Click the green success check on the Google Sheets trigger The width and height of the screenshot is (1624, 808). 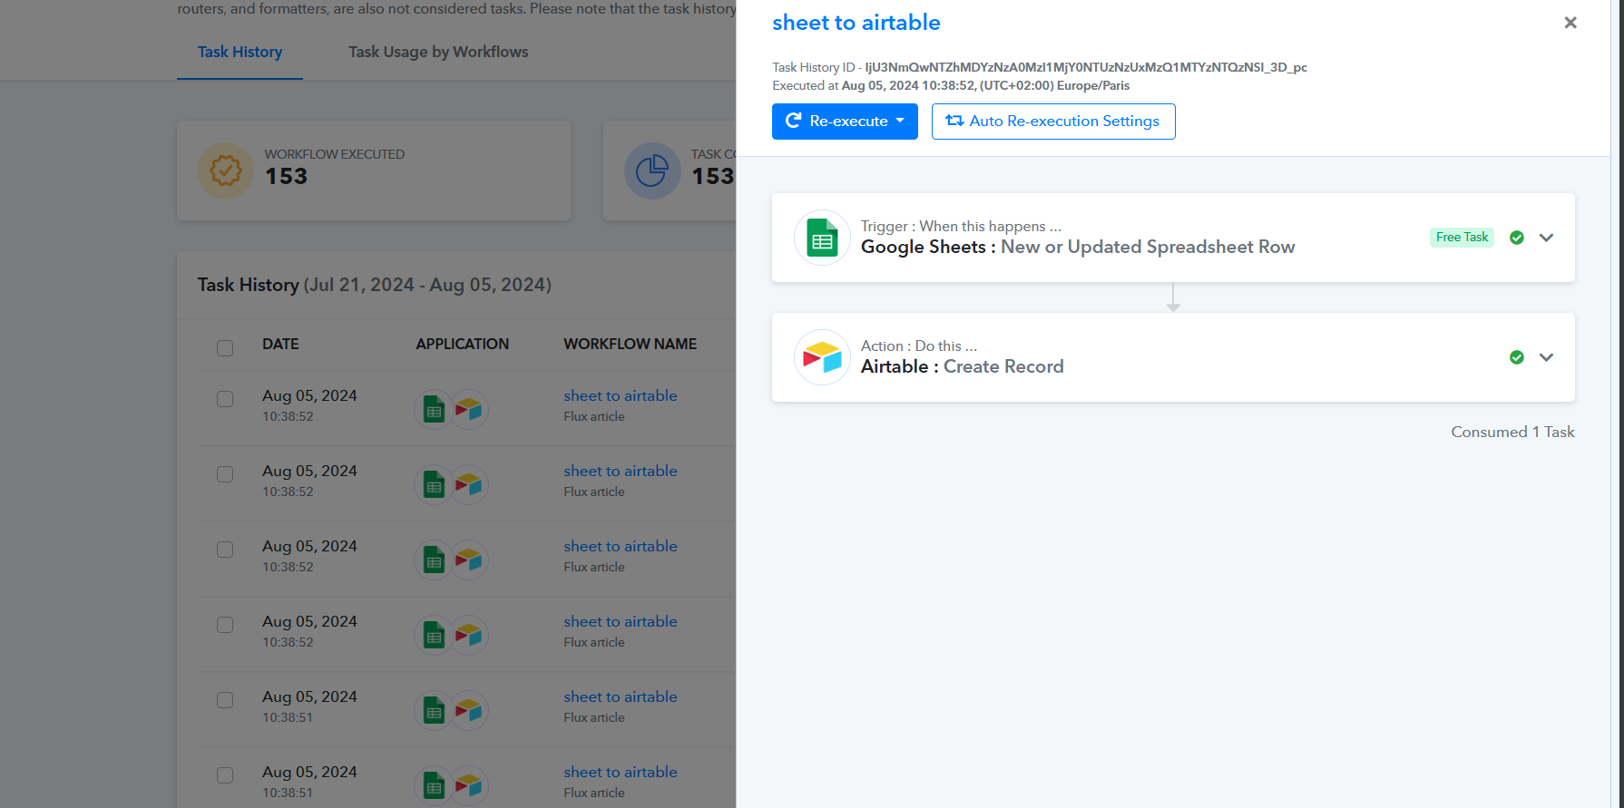tap(1517, 238)
